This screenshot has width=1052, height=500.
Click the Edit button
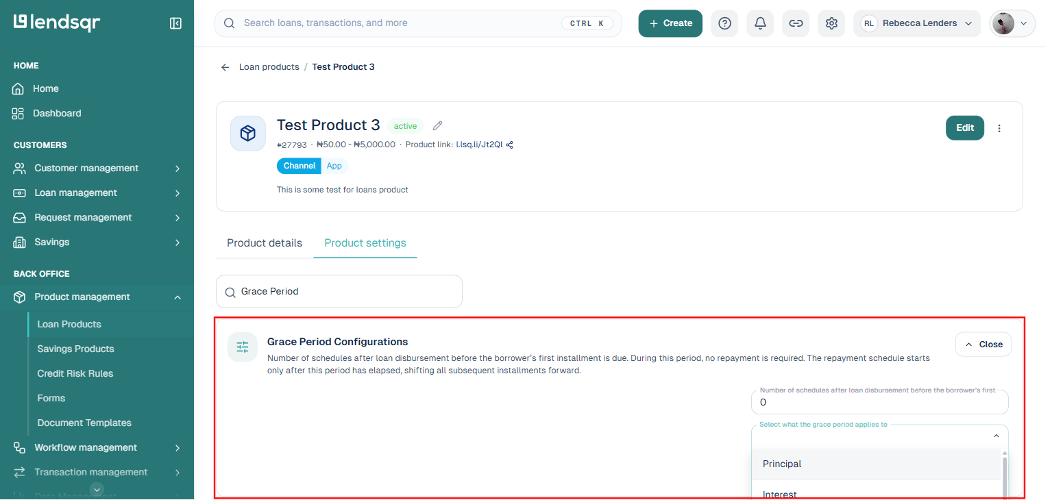pos(965,128)
